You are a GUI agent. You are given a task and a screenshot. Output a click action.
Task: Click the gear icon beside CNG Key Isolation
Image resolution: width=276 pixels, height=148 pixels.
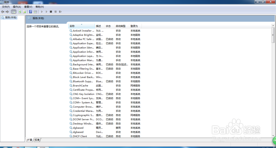point(71,94)
